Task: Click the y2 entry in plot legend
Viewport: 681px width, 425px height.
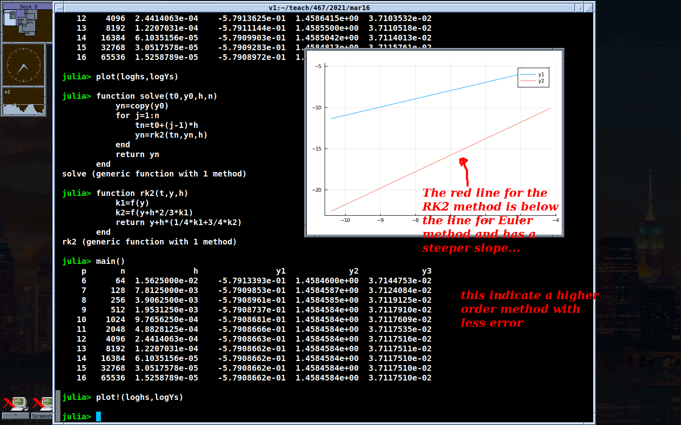Action: tap(533, 81)
